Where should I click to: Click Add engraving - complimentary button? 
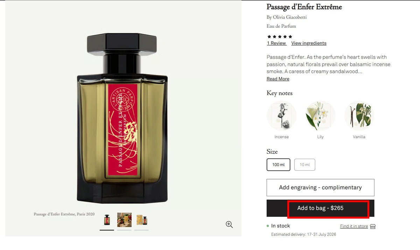(320, 187)
